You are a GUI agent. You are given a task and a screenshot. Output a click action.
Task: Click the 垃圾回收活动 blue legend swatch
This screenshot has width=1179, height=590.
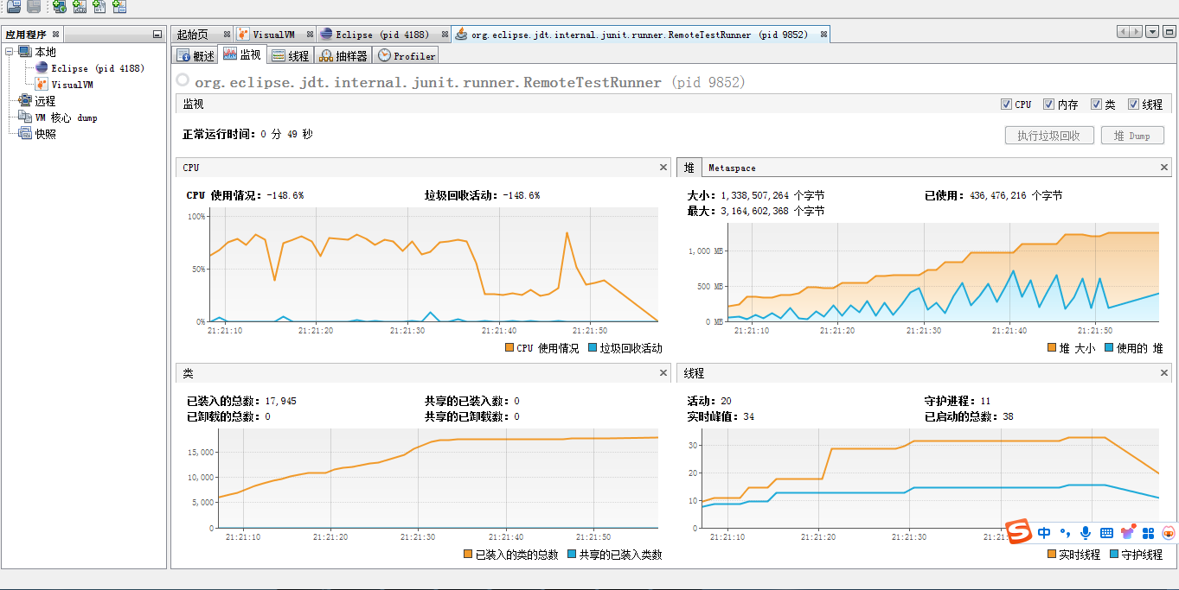592,348
